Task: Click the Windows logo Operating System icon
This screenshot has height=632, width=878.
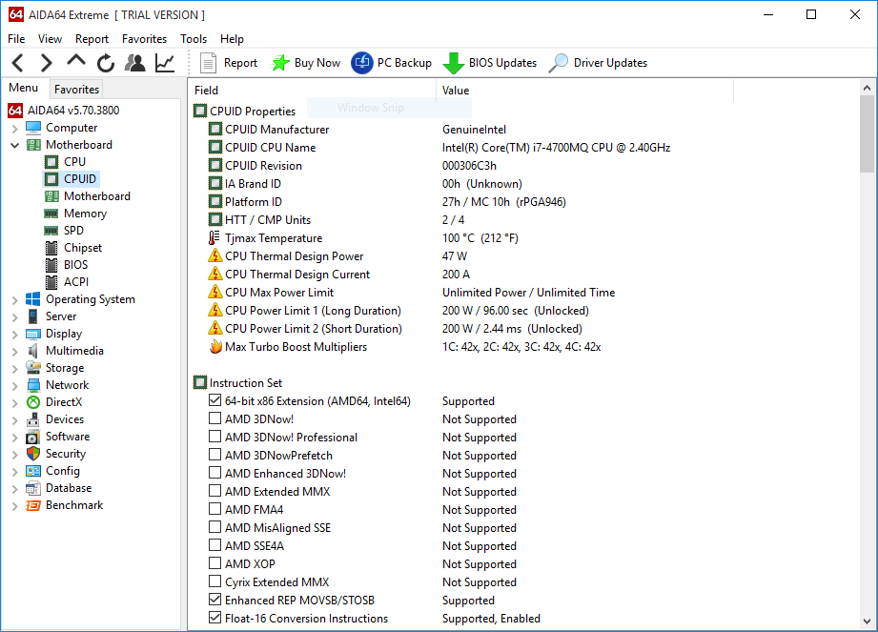Action: click(33, 299)
